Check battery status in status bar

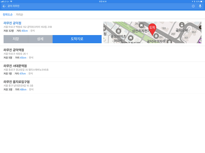202,2
